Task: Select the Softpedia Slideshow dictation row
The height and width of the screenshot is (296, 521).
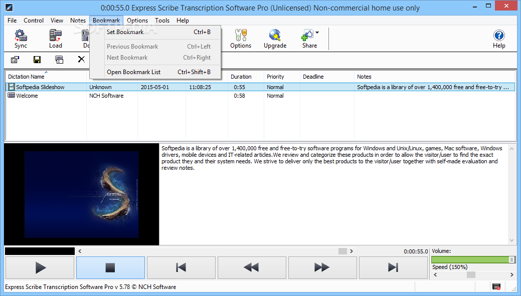Action: [260, 87]
